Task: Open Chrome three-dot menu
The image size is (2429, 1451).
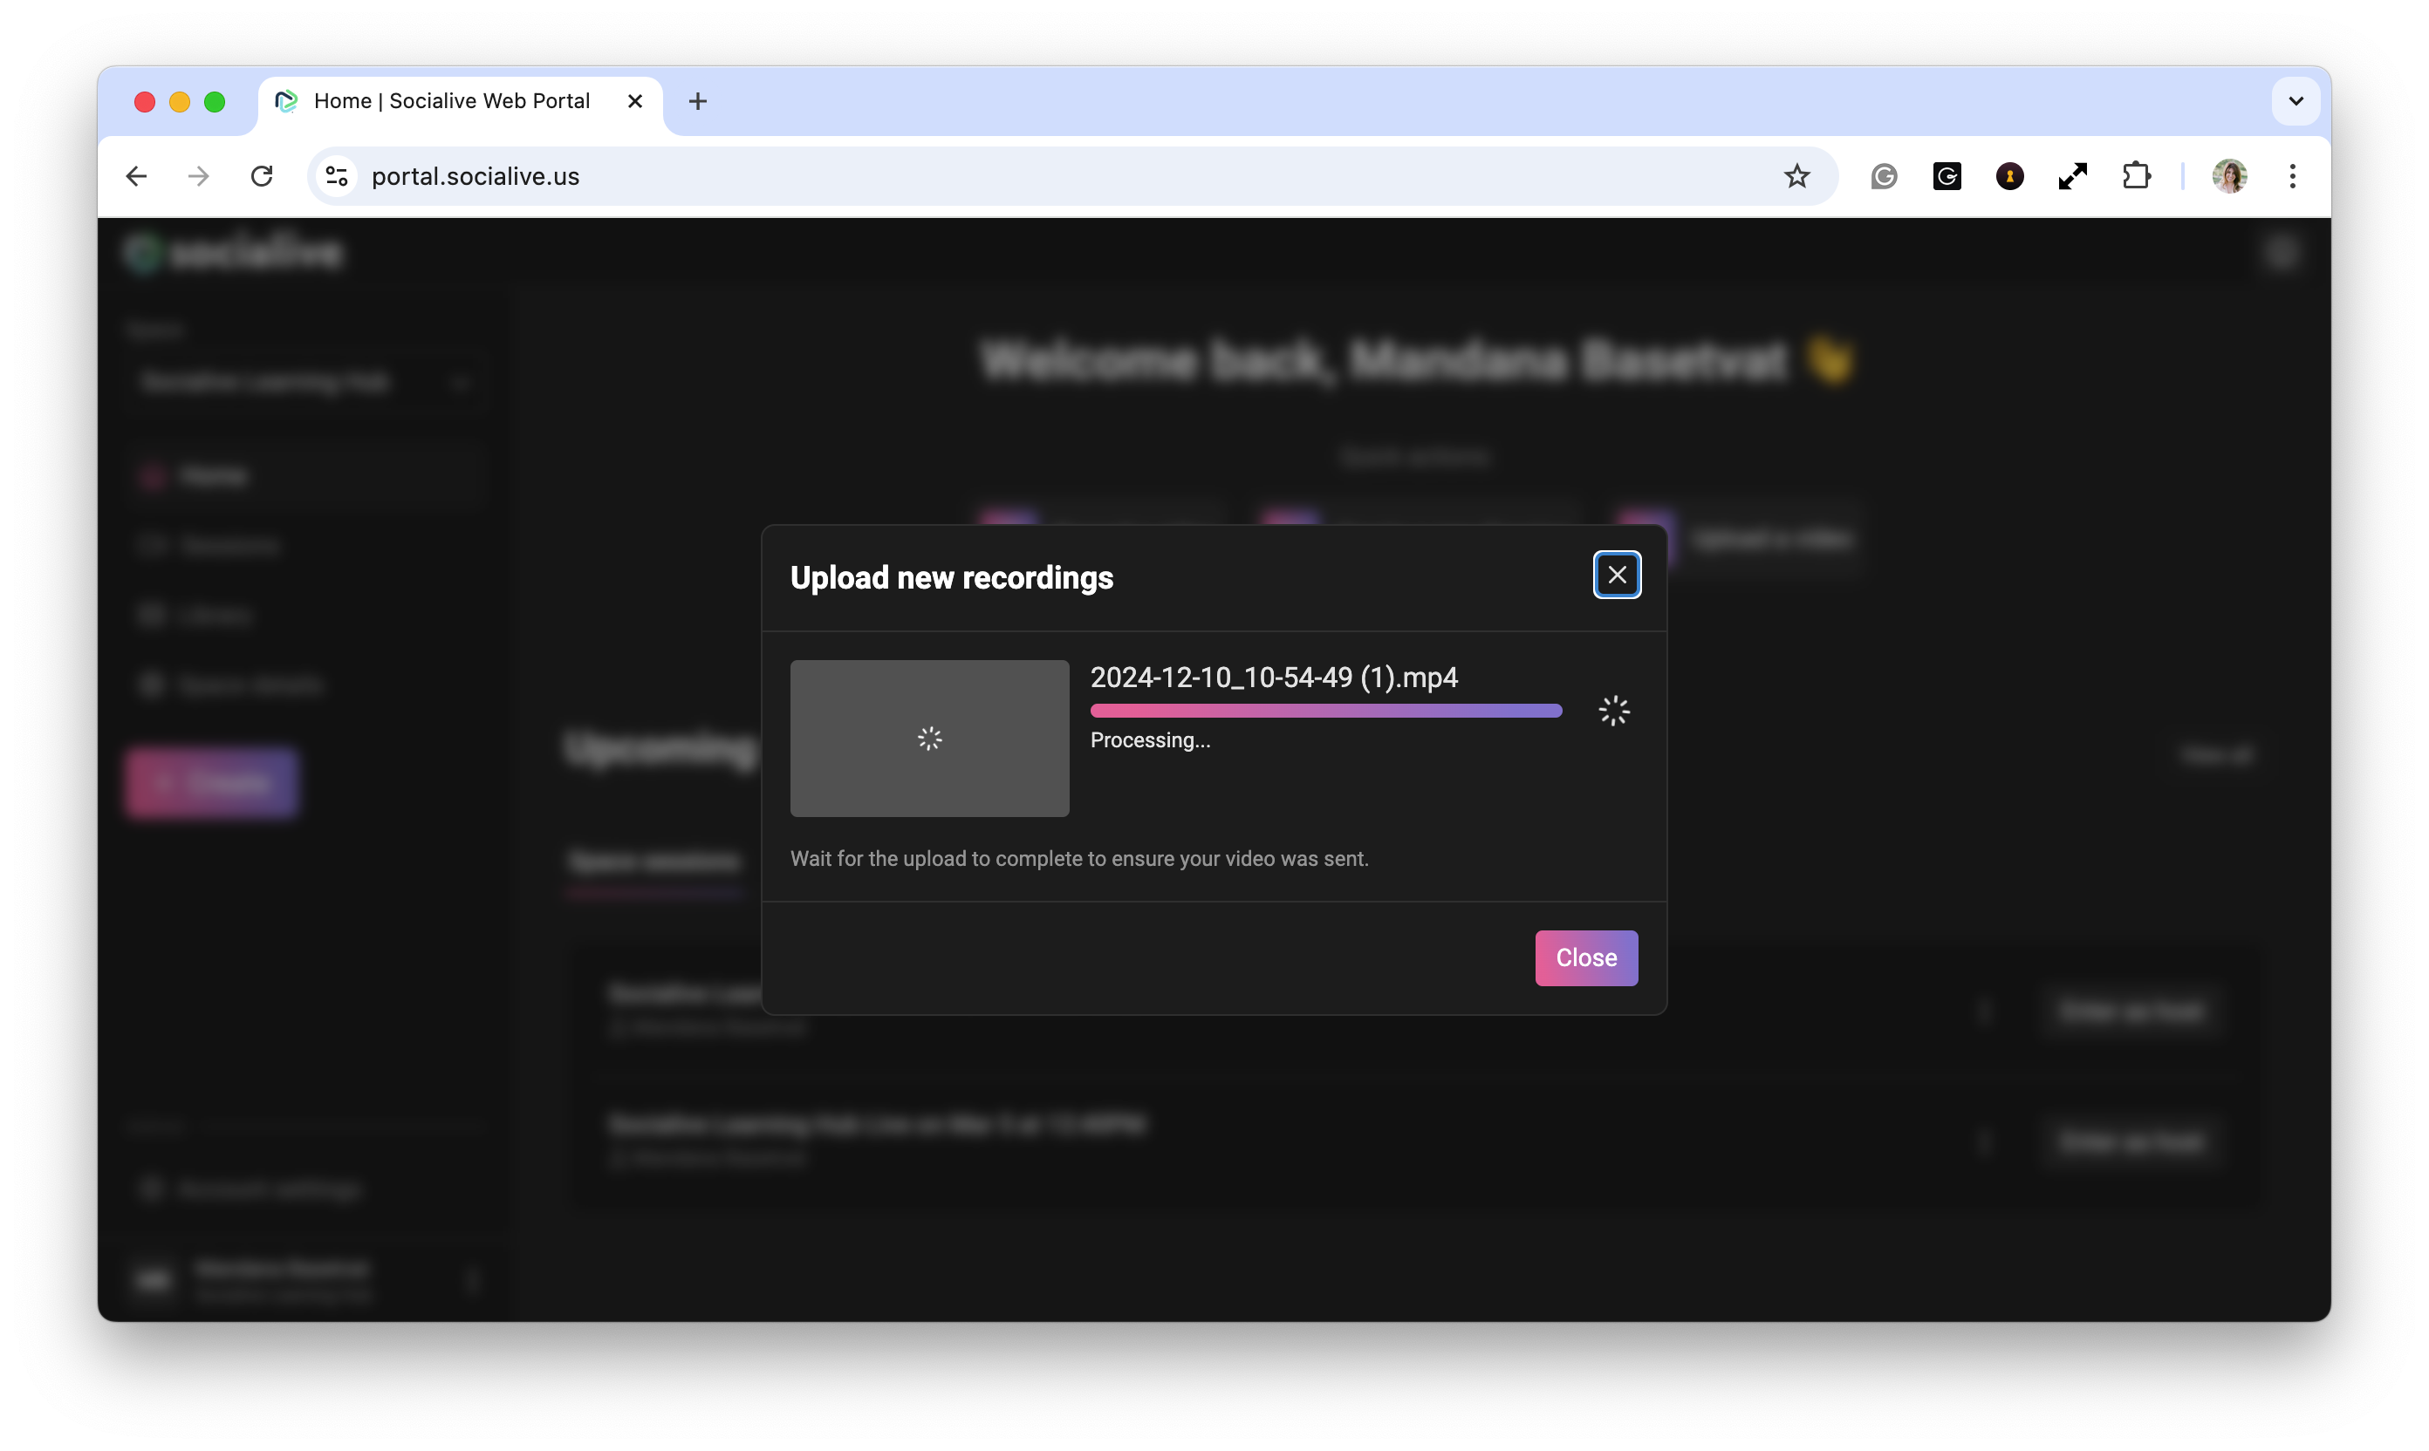Action: [x=2292, y=176]
